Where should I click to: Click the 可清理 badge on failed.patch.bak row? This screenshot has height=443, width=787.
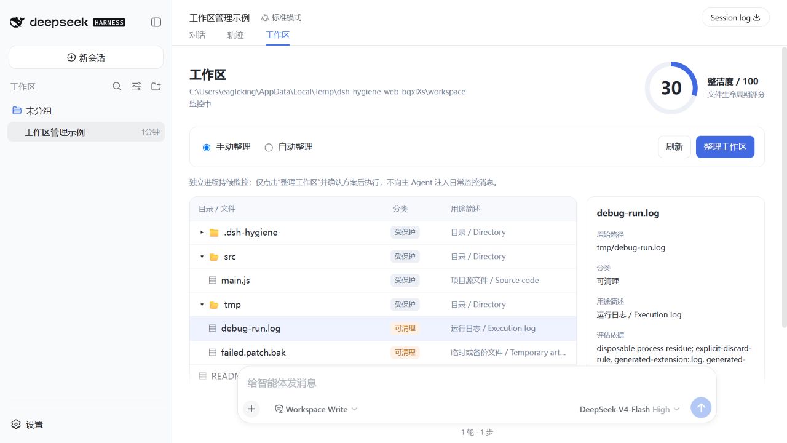click(405, 353)
